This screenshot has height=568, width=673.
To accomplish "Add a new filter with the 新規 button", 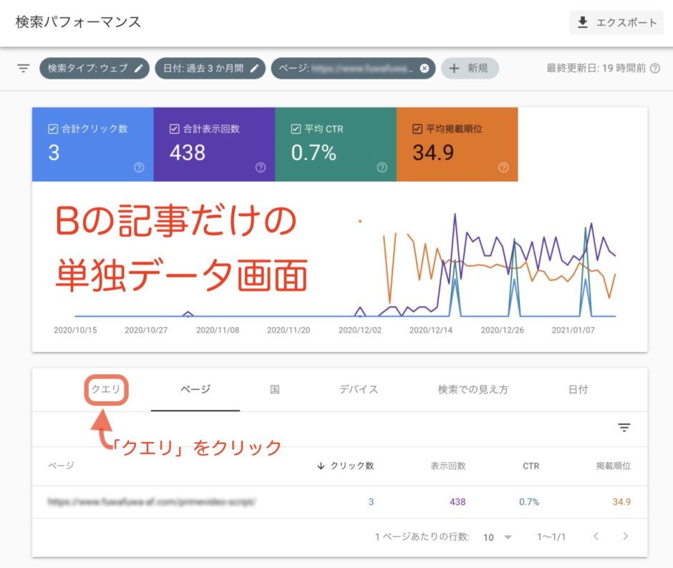I will (470, 68).
